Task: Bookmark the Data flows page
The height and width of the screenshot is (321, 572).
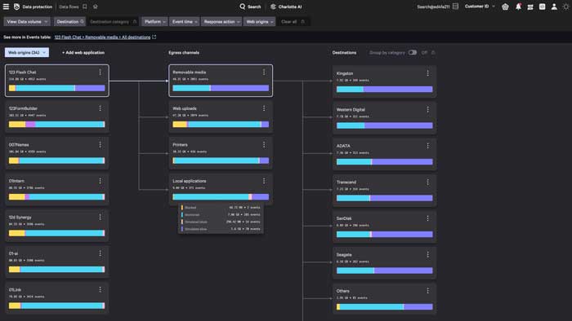Action: point(85,7)
